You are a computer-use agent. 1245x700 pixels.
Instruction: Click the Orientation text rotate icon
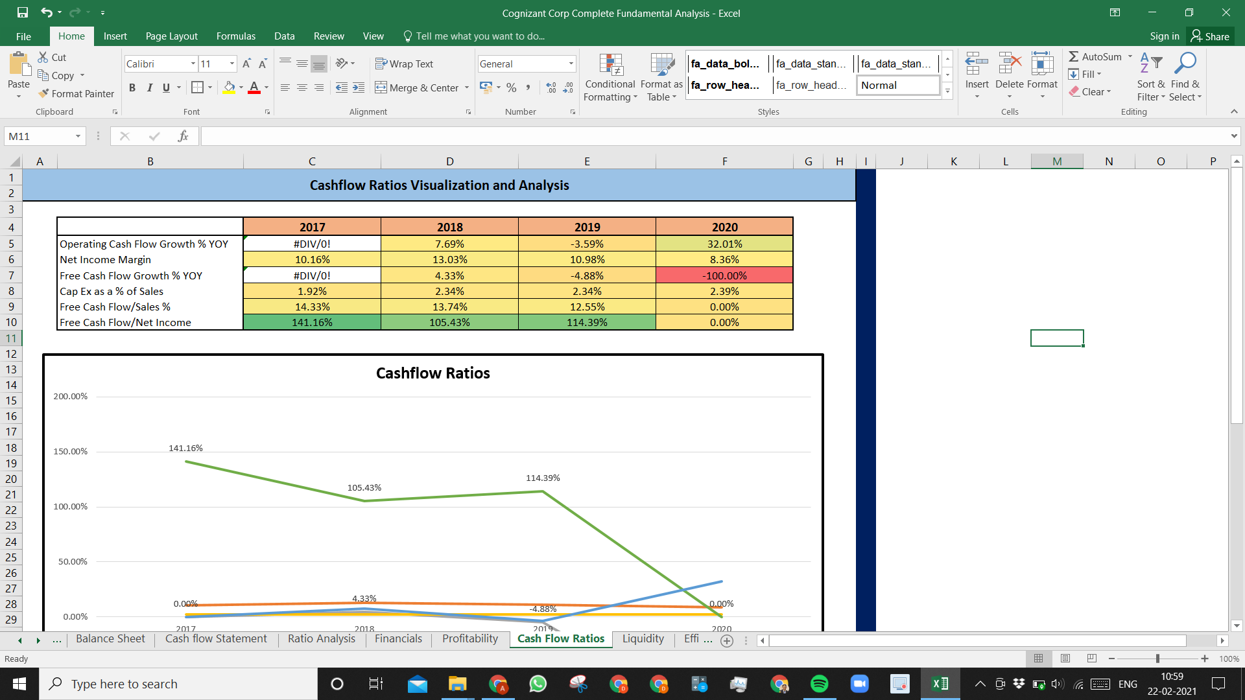coord(342,64)
